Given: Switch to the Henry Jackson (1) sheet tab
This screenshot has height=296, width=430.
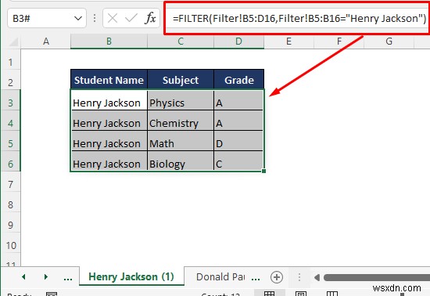Looking at the screenshot, I should [131, 276].
